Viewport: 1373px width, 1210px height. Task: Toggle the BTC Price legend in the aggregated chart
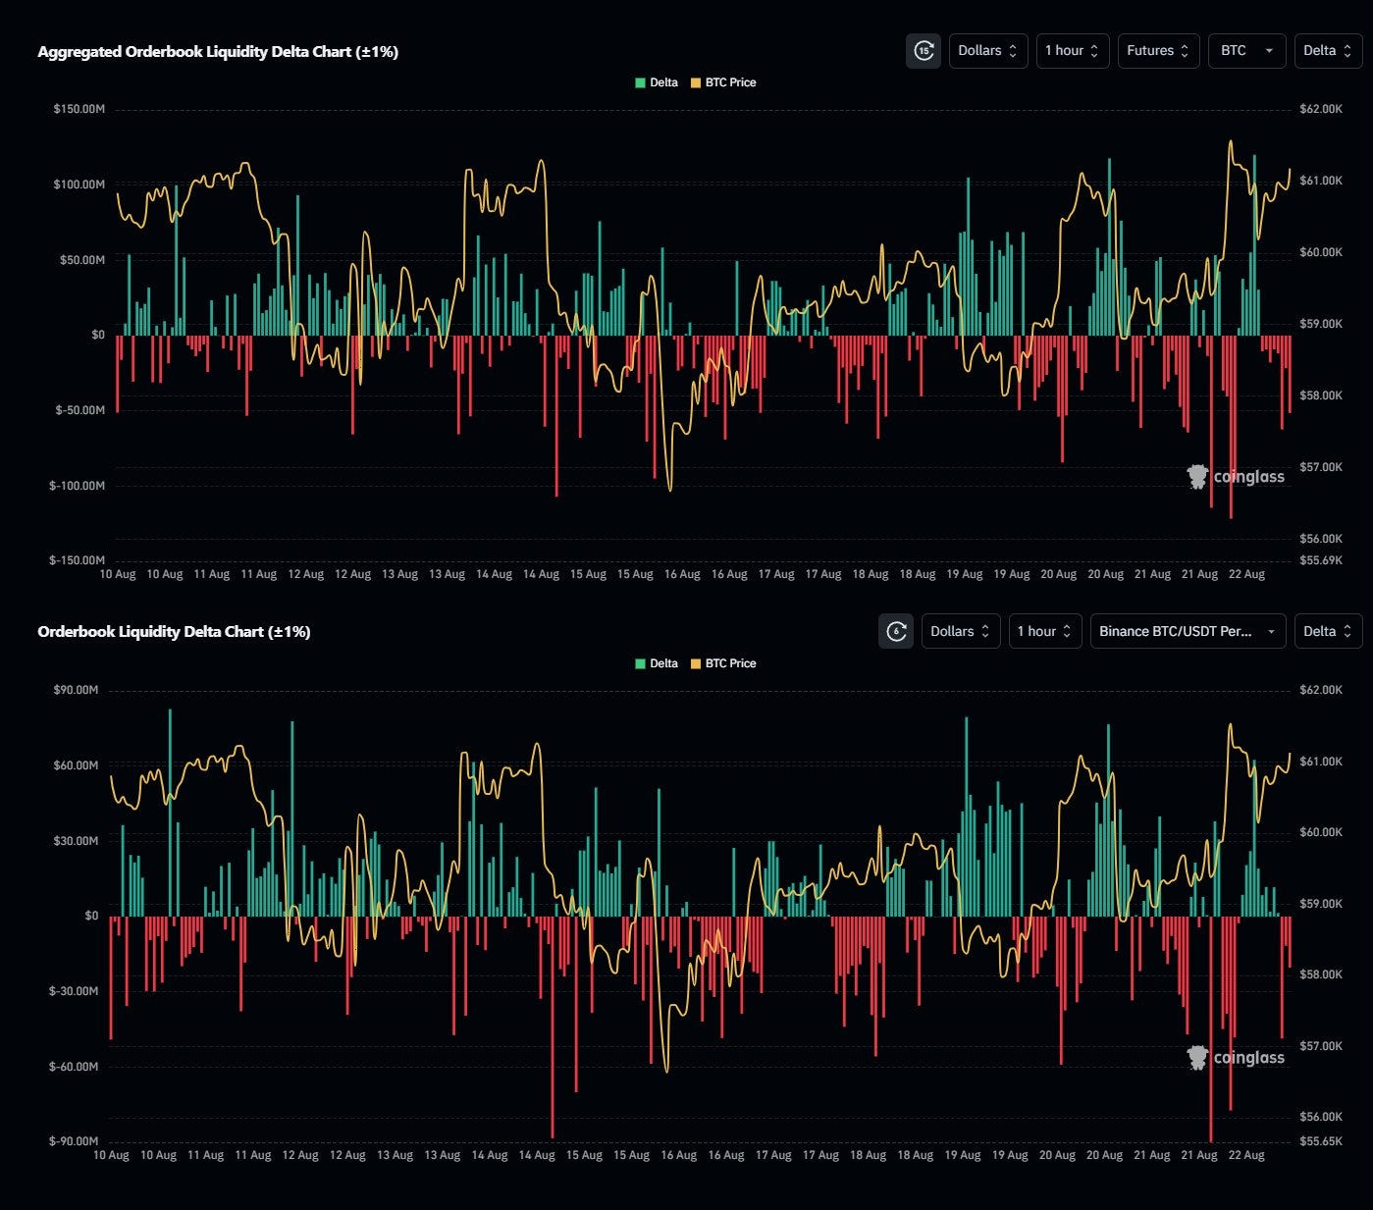[723, 82]
